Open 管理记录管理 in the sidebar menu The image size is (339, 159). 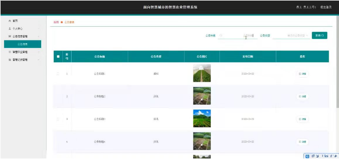pos(20,60)
